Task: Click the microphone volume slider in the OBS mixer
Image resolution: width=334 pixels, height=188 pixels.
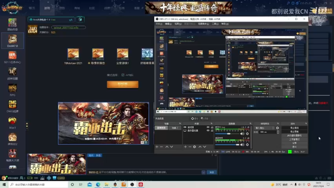Action: 227,134
